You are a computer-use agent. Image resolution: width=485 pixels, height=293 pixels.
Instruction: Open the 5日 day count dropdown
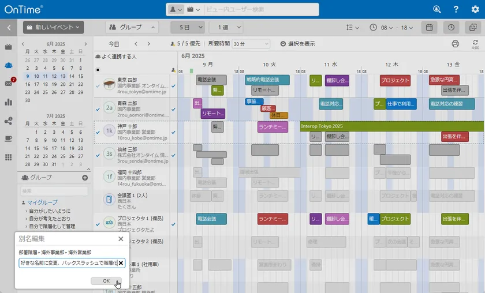point(188,27)
